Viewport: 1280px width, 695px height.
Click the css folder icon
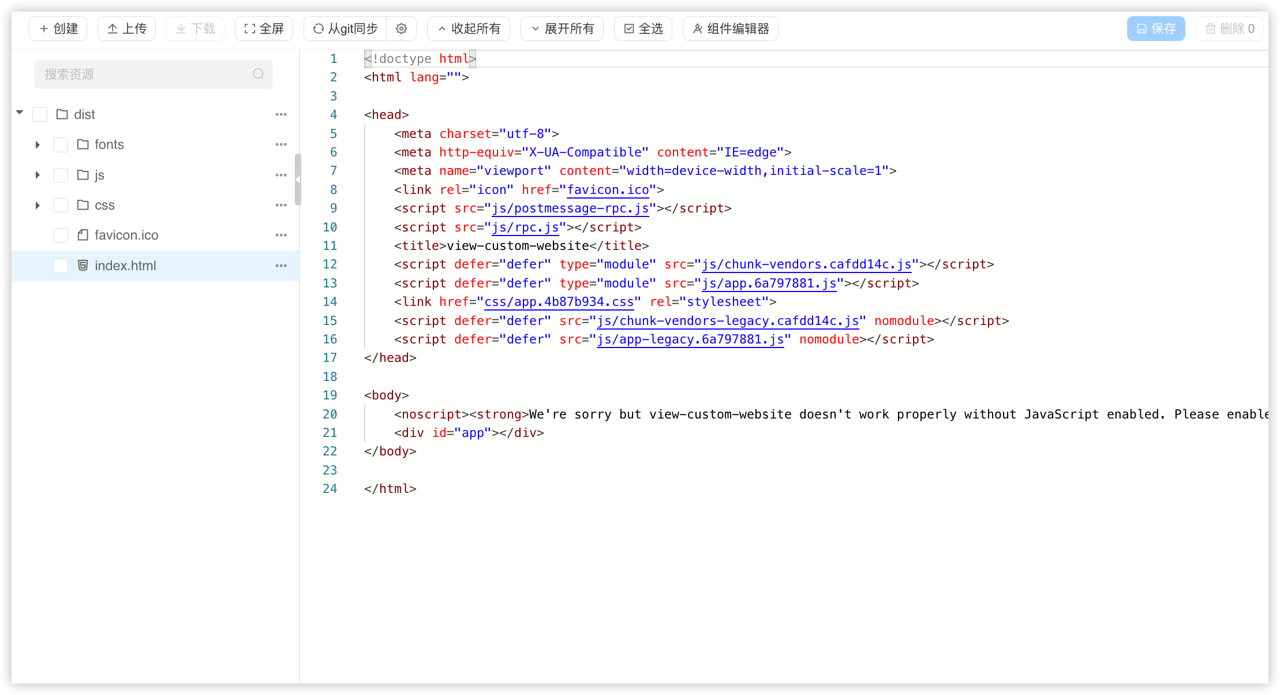point(83,205)
